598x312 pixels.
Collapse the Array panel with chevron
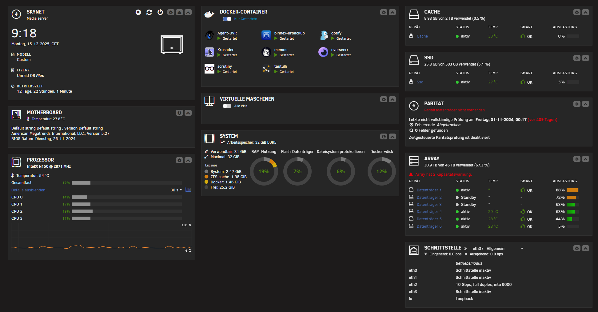585,159
